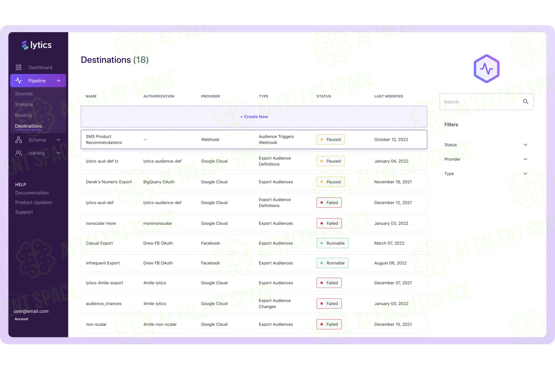Open the Account link
This screenshot has height=370, width=555.
(21, 319)
